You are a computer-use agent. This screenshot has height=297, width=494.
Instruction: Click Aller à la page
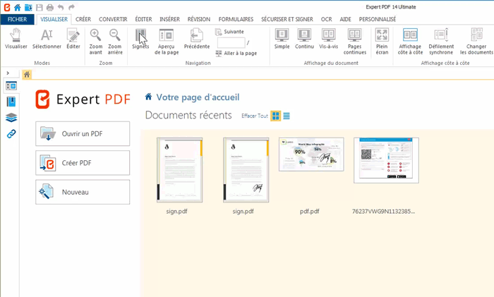tap(236, 53)
